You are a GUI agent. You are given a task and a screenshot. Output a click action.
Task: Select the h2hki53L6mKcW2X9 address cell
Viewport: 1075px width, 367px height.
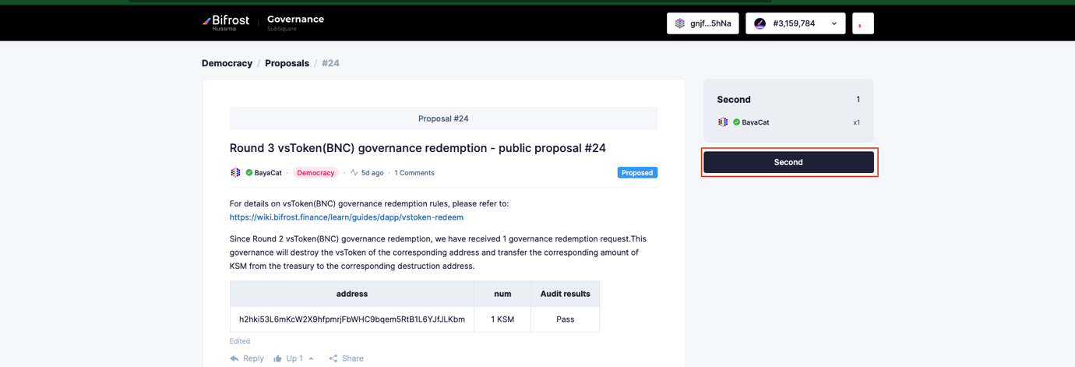tap(352, 319)
